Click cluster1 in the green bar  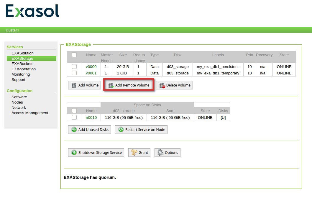[x=12, y=30]
